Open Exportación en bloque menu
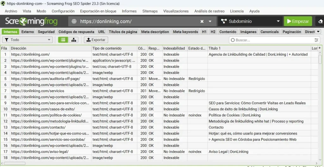This screenshot has width=324, height=167. click(98, 11)
